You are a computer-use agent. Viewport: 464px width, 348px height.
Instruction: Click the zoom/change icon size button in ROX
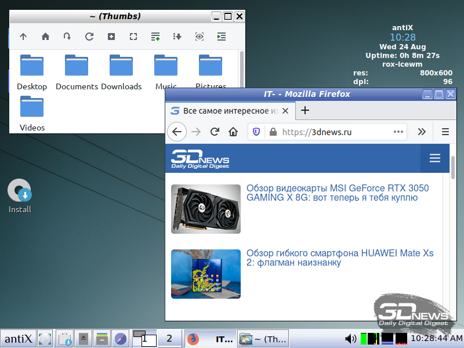click(111, 37)
